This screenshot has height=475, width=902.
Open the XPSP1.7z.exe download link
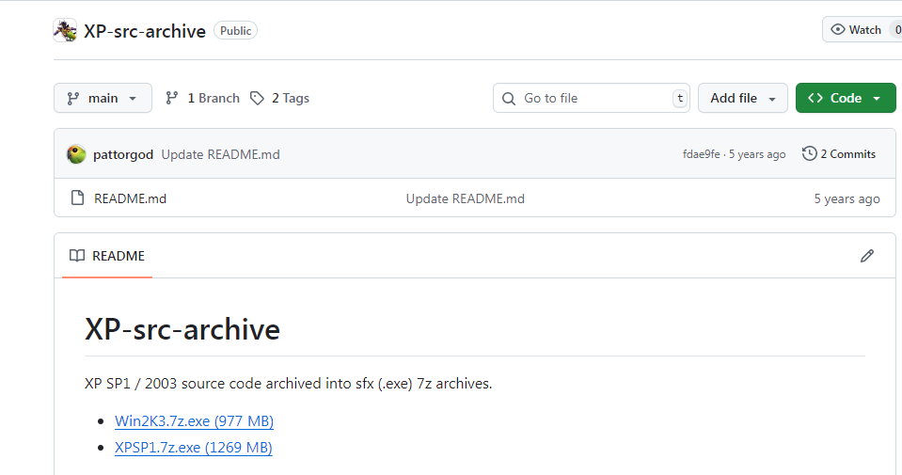point(193,448)
